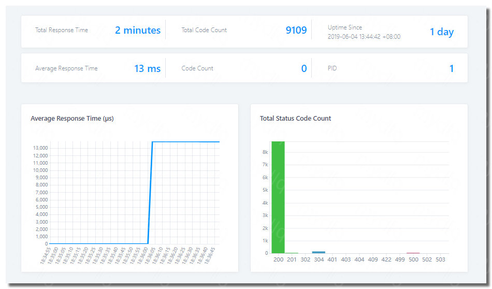This screenshot has width=492, height=289.
Task: Click the "13 ms" average response time value
Action: [x=147, y=68]
